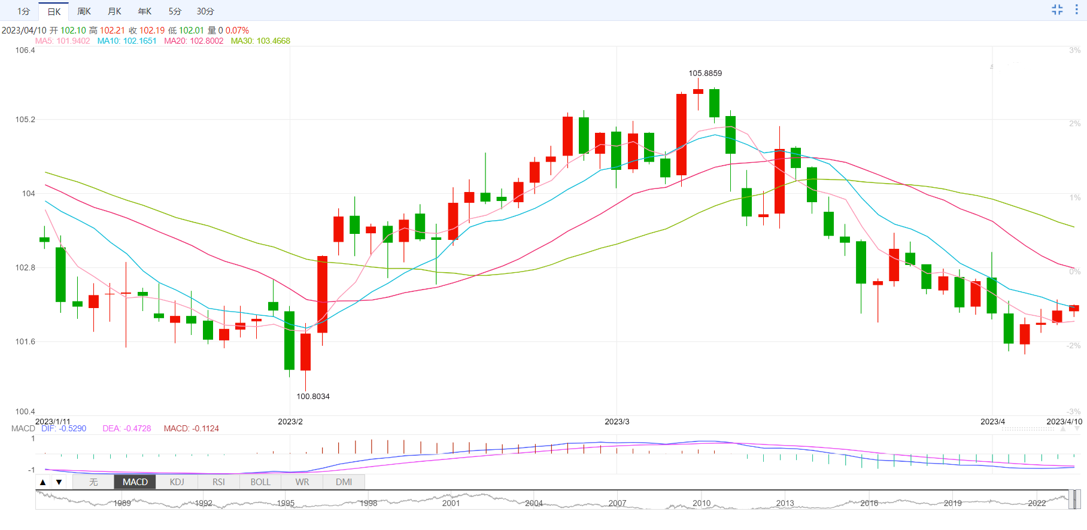Screen dimensions: 1087x530
Task: Select the 无 (none) indicator option
Action: tap(93, 482)
